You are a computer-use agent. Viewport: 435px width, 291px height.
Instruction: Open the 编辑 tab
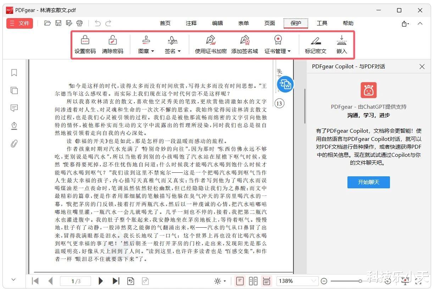pyautogui.click(x=217, y=23)
